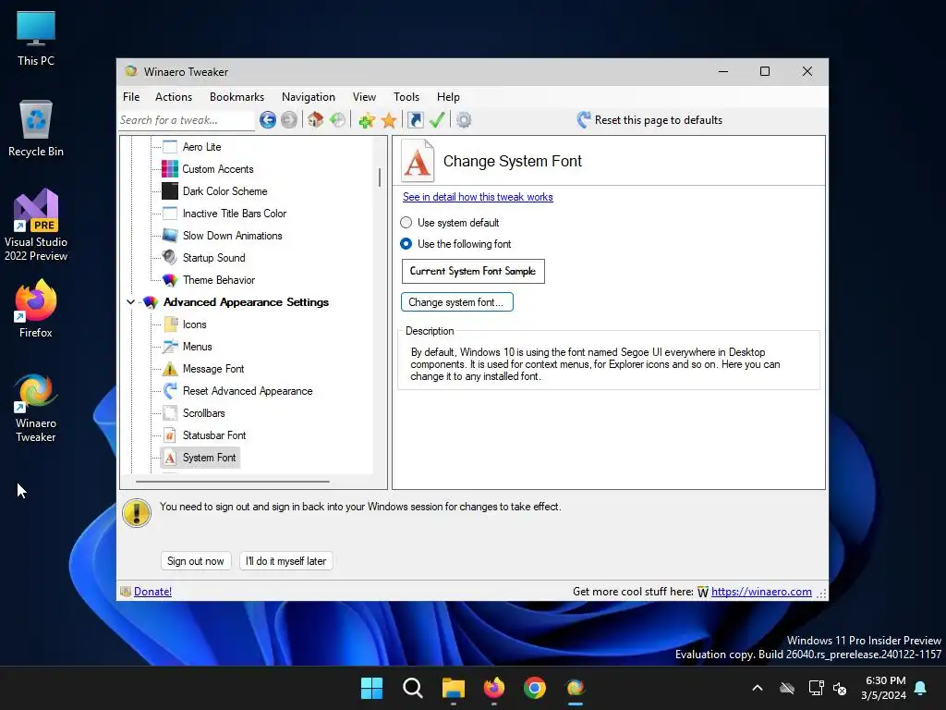This screenshot has height=710, width=946.
Task: Click the tree panel vertical scrollbar thumb
Action: pos(380,177)
